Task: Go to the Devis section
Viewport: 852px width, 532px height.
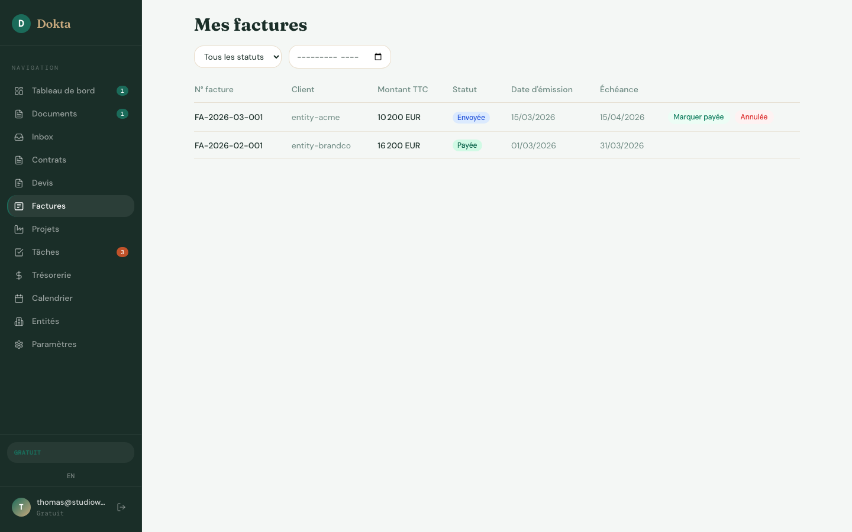Action: (x=43, y=183)
